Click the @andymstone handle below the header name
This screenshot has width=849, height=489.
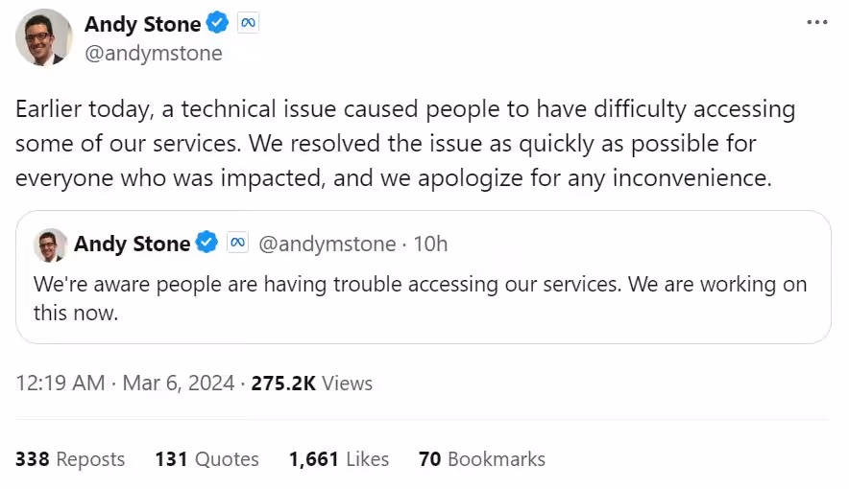pyautogui.click(x=153, y=53)
